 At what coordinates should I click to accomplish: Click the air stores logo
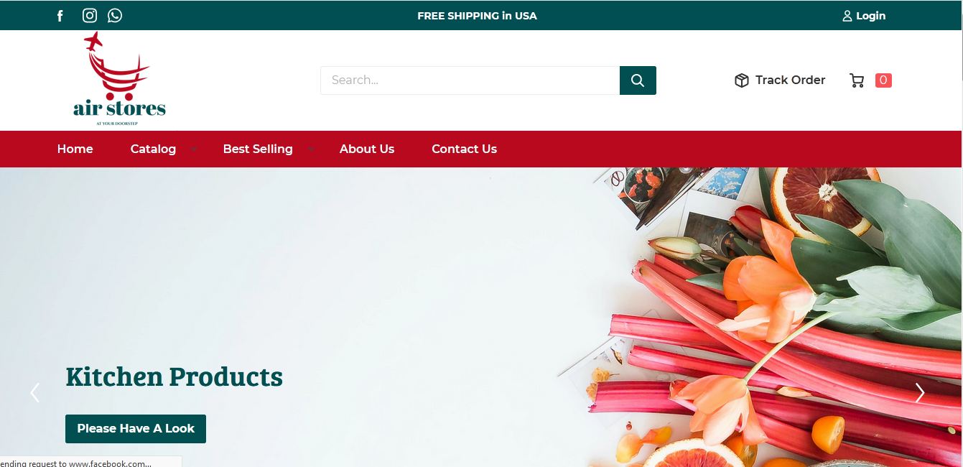coord(119,80)
